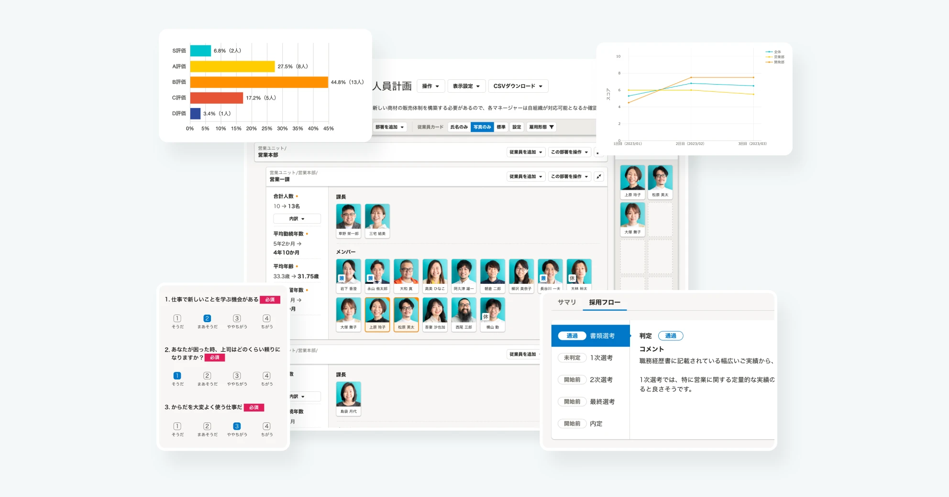Select the 最終選考 step in the hiring flow
949x497 pixels.
point(591,402)
